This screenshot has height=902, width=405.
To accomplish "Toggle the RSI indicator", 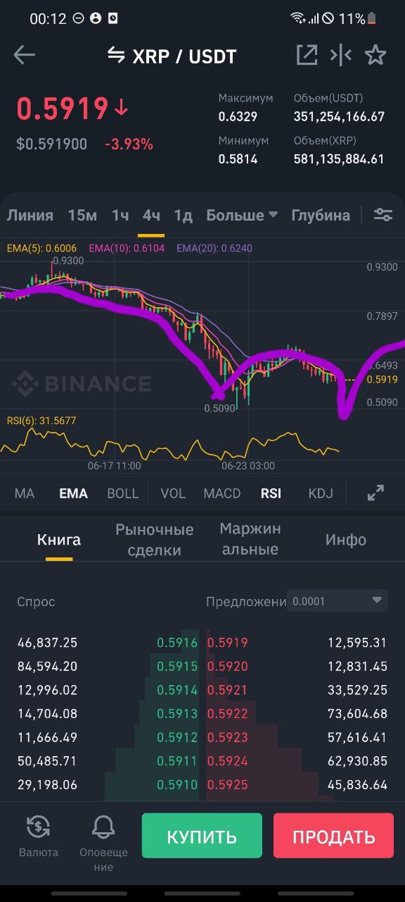I will point(271,493).
